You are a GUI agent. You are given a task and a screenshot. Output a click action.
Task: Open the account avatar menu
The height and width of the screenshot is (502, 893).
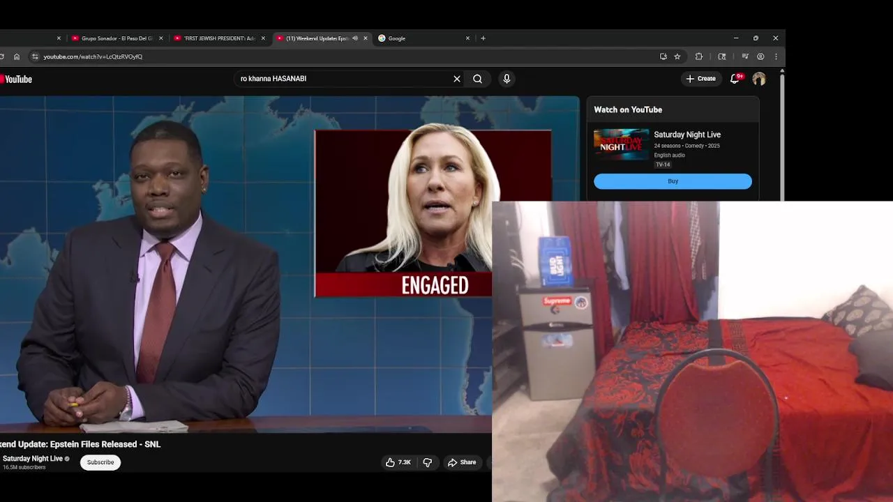(x=759, y=79)
